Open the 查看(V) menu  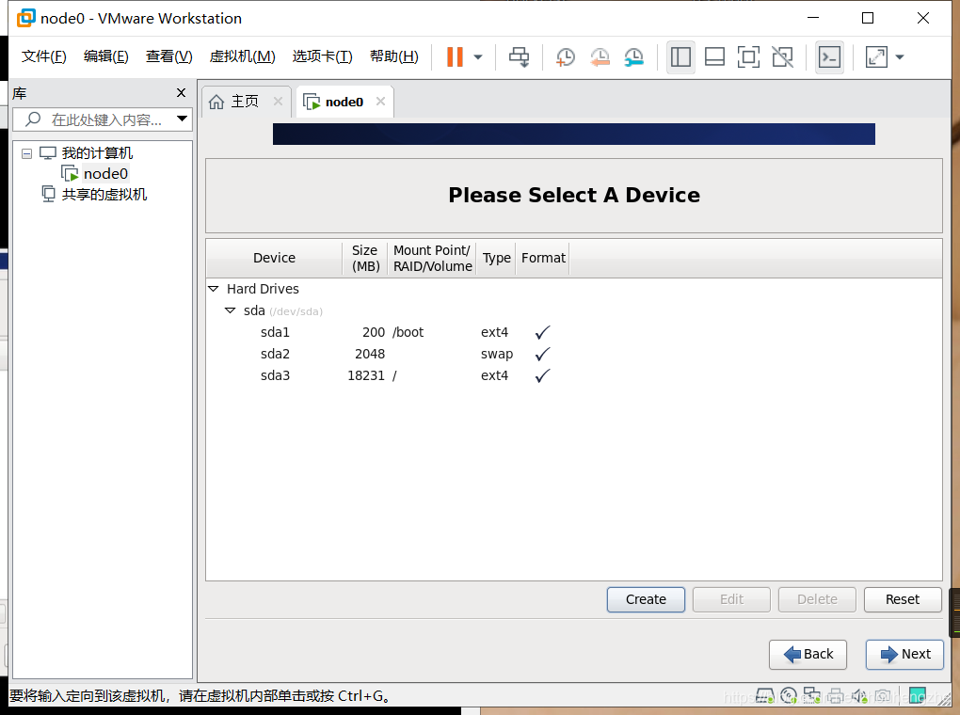point(169,56)
